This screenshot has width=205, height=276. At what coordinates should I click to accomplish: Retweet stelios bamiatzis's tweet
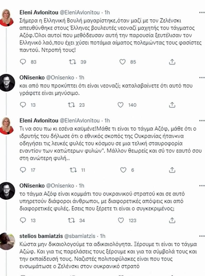(x=72, y=275)
